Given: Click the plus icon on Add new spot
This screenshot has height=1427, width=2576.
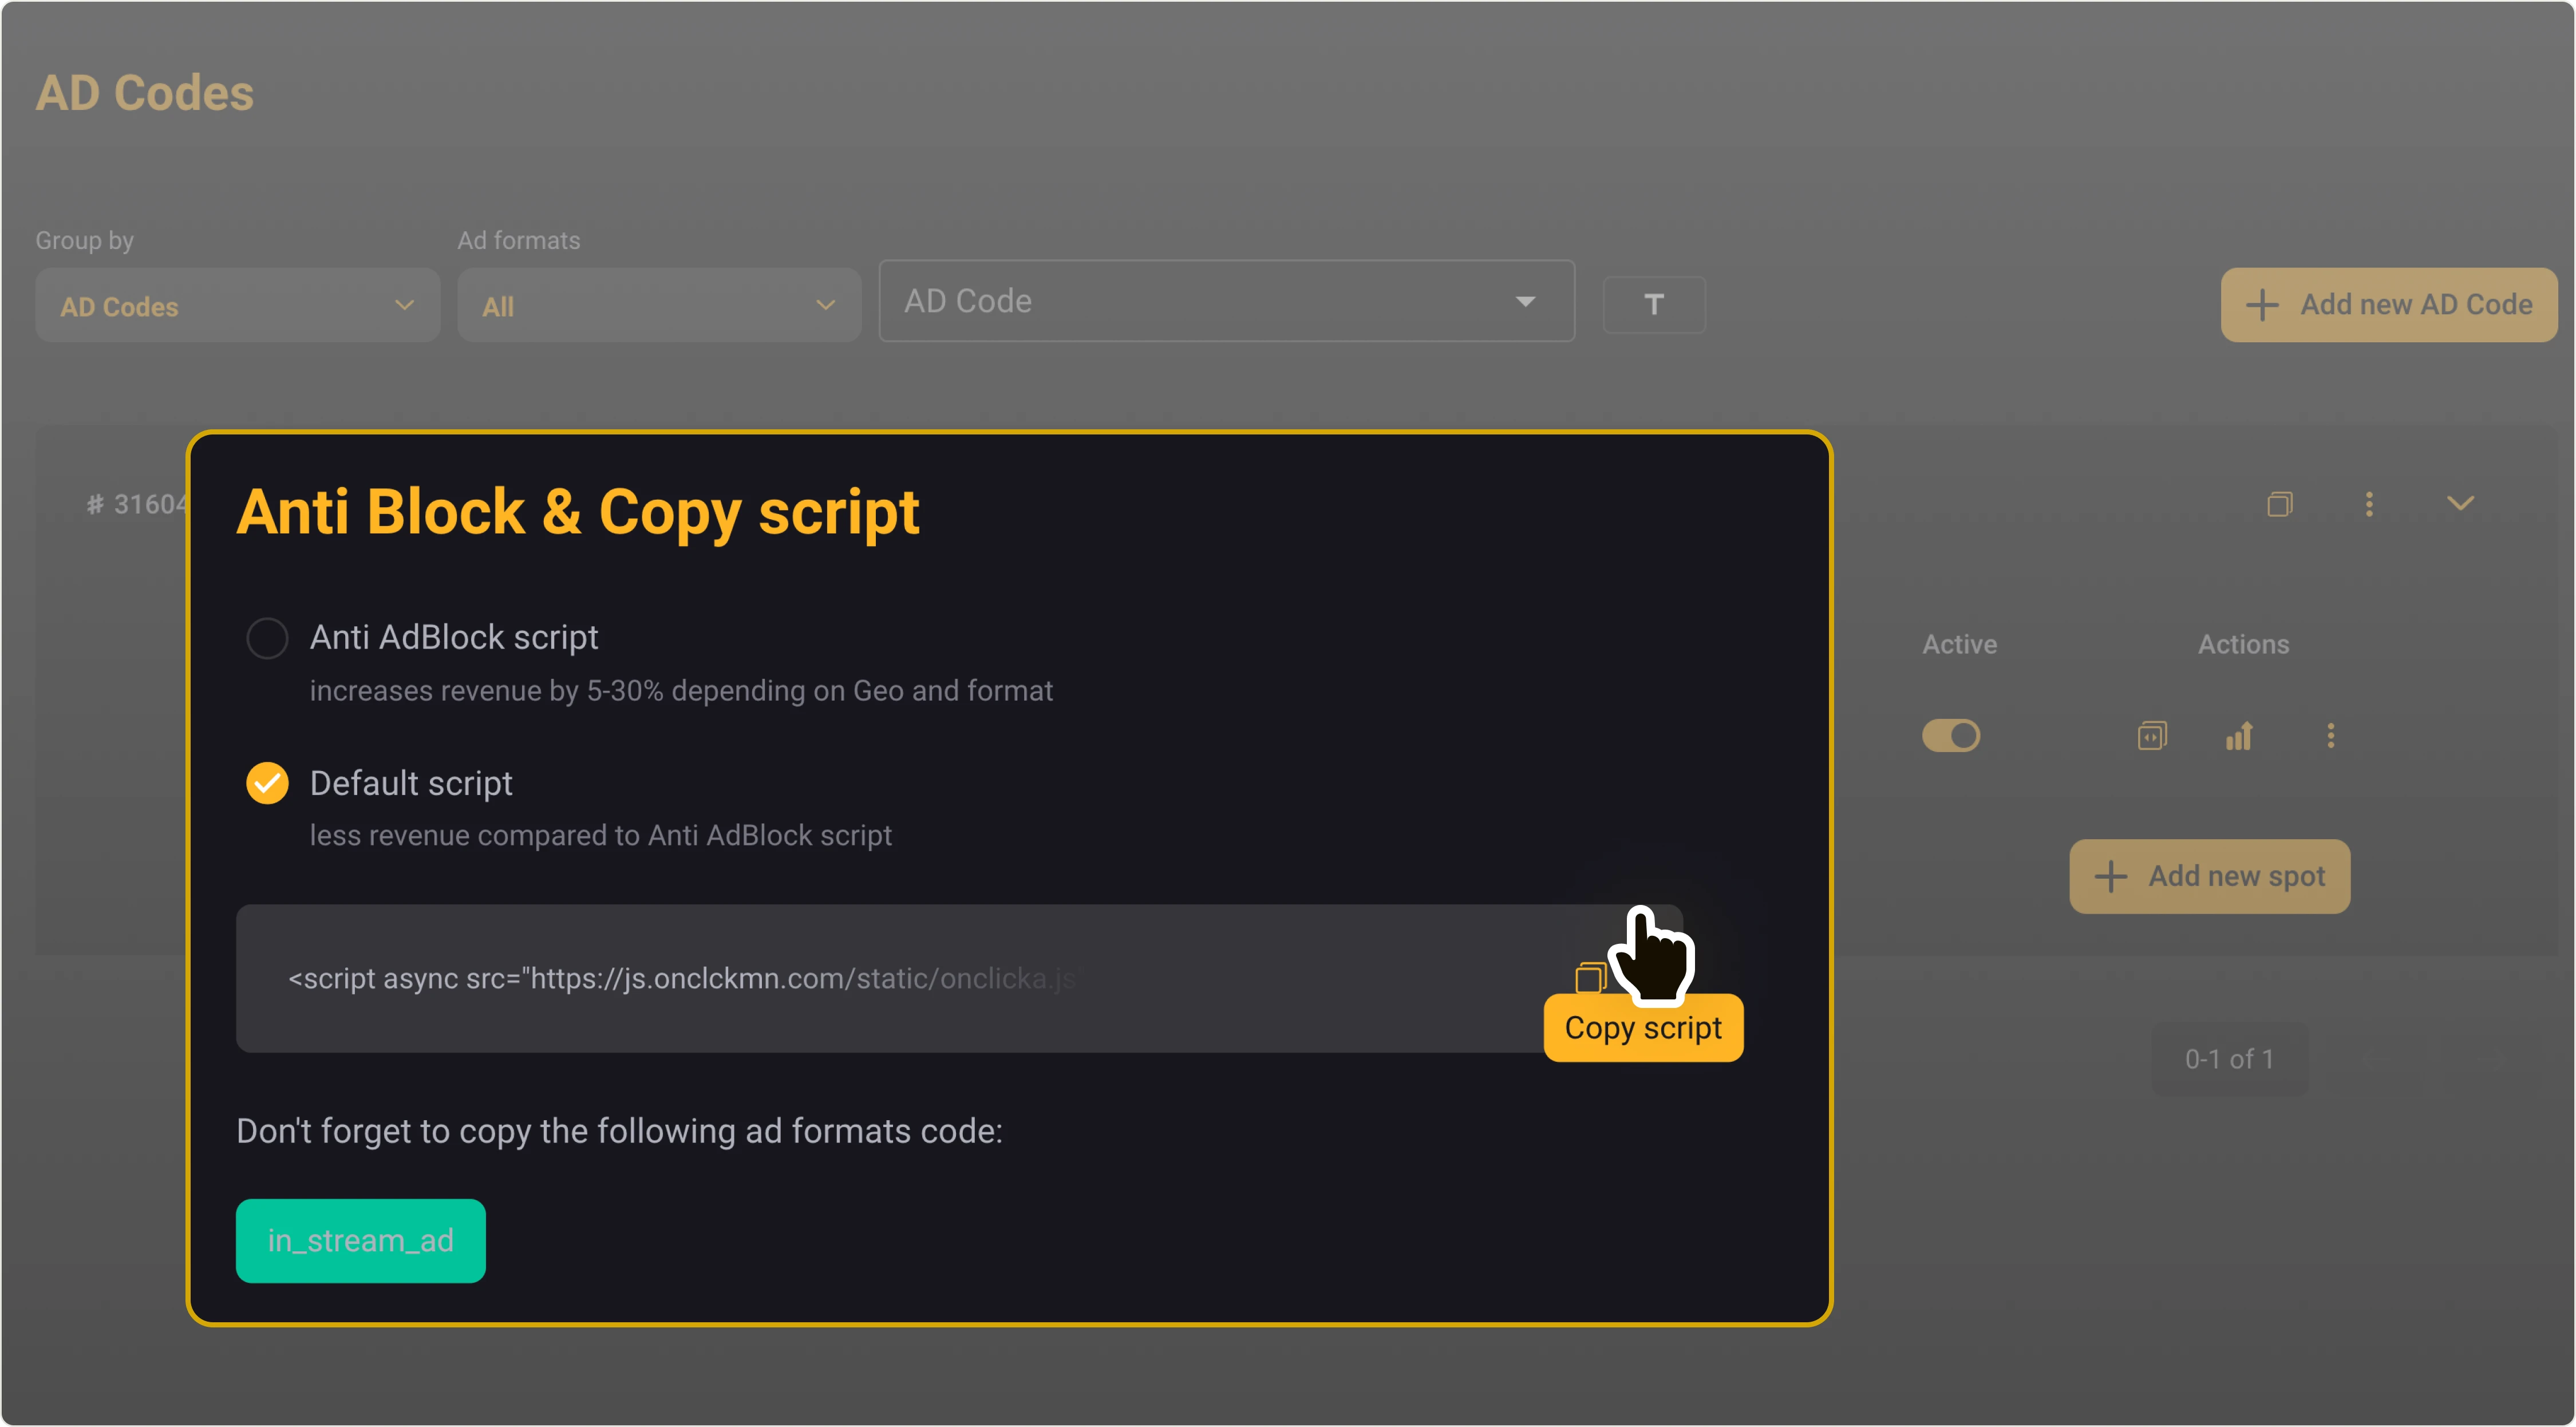Looking at the screenshot, I should coord(2111,876).
